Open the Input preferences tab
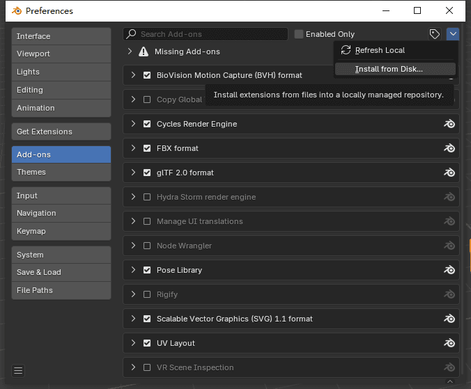Image resolution: width=471 pixels, height=389 pixels. tap(61, 196)
